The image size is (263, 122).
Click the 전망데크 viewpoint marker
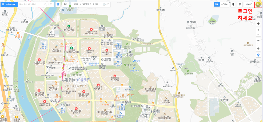pos(134,61)
